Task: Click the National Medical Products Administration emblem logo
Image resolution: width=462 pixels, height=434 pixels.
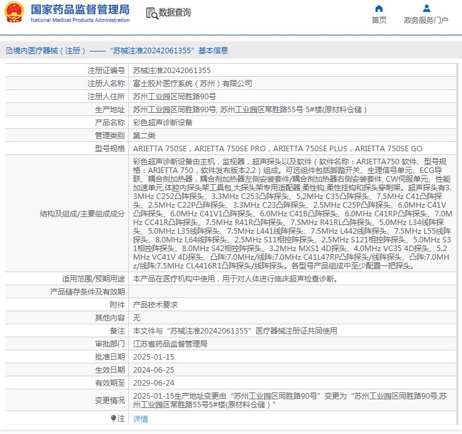Action: coord(14,12)
